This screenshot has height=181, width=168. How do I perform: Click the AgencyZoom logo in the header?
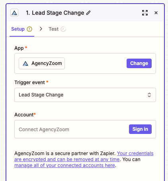(x=14, y=13)
